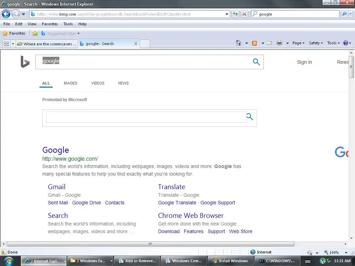Screen dimensions: 355x266
Task: Open the recent pages dropdown arrow
Action: (23, 14)
